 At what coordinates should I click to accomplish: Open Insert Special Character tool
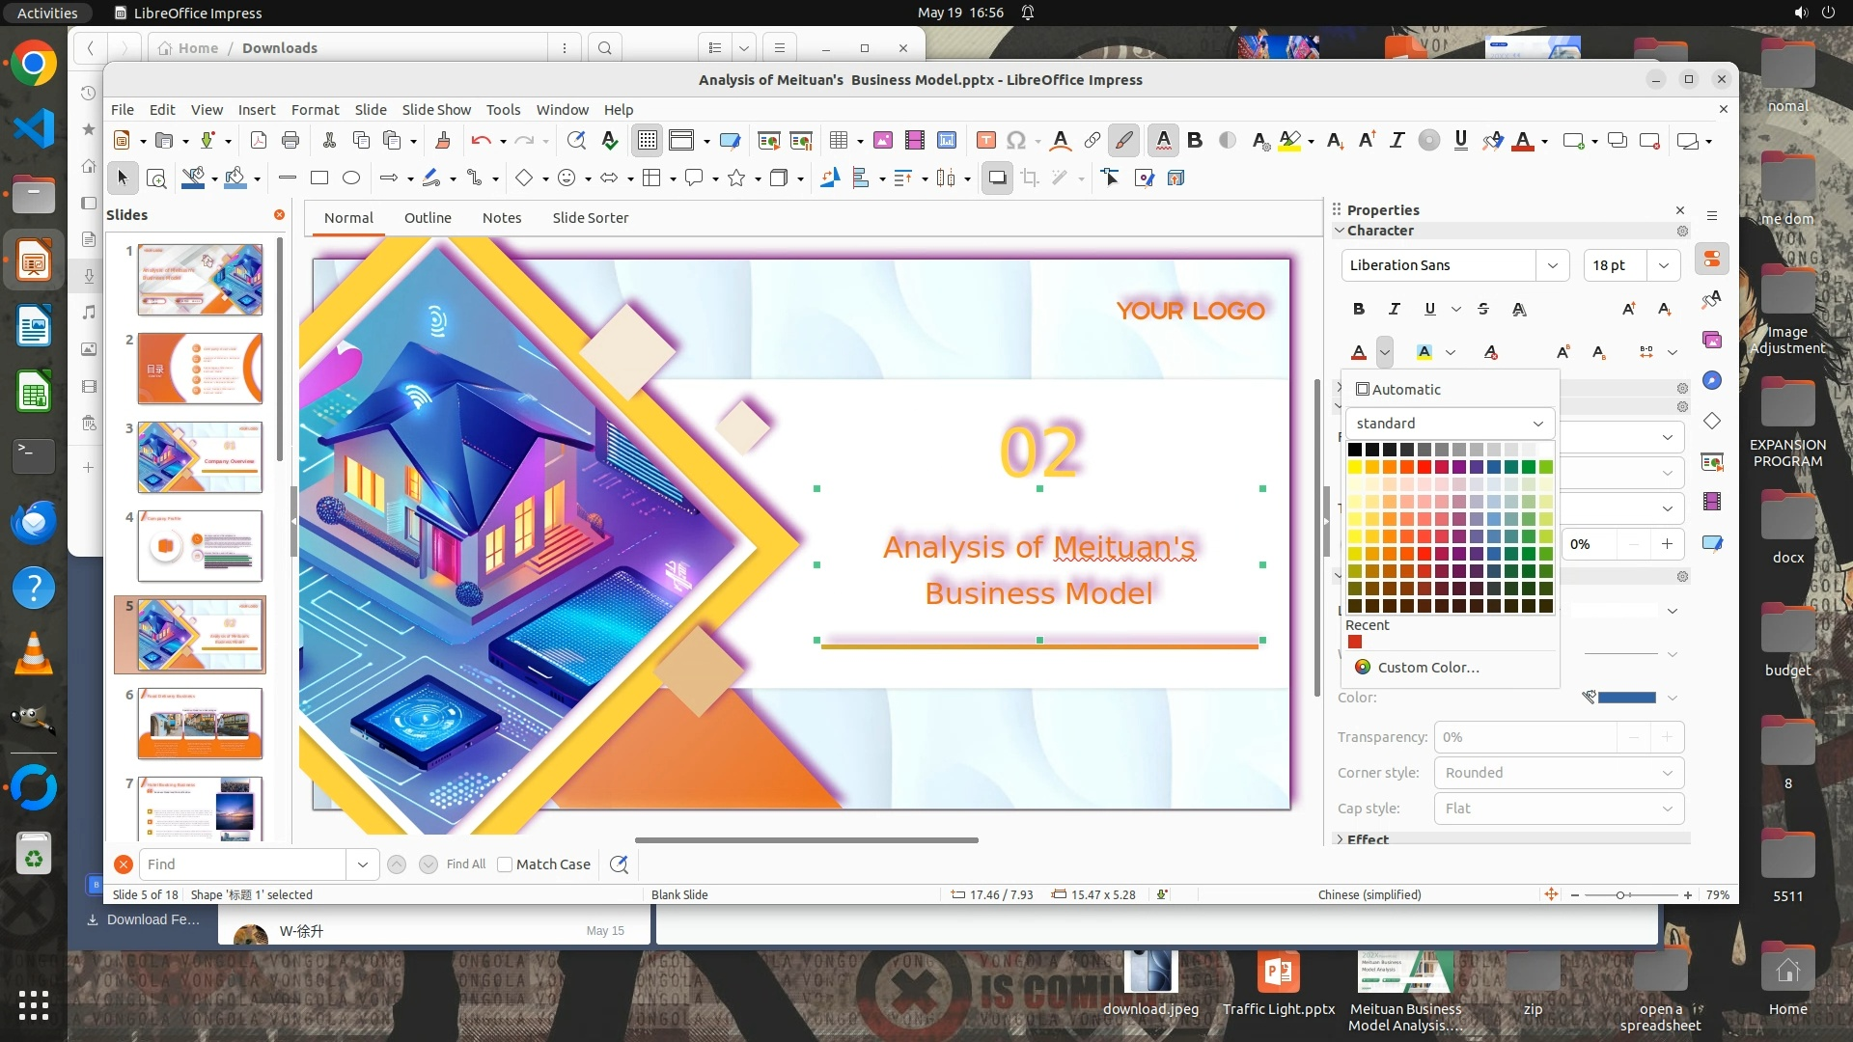1015,141
